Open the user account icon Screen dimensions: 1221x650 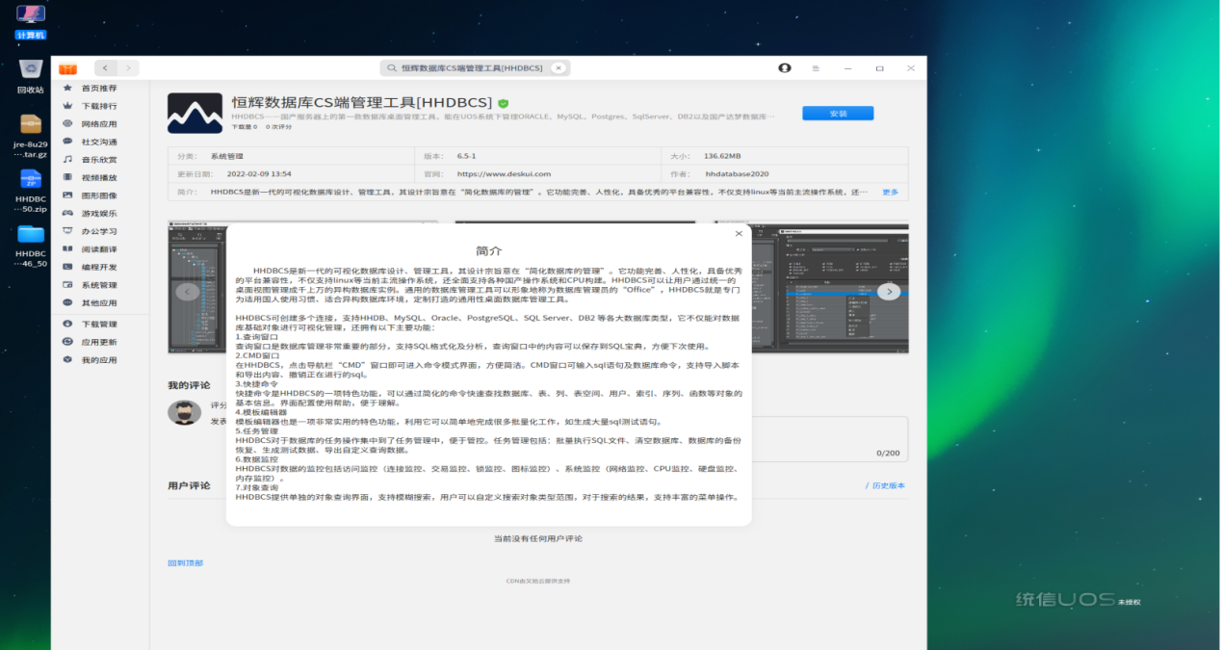(785, 68)
